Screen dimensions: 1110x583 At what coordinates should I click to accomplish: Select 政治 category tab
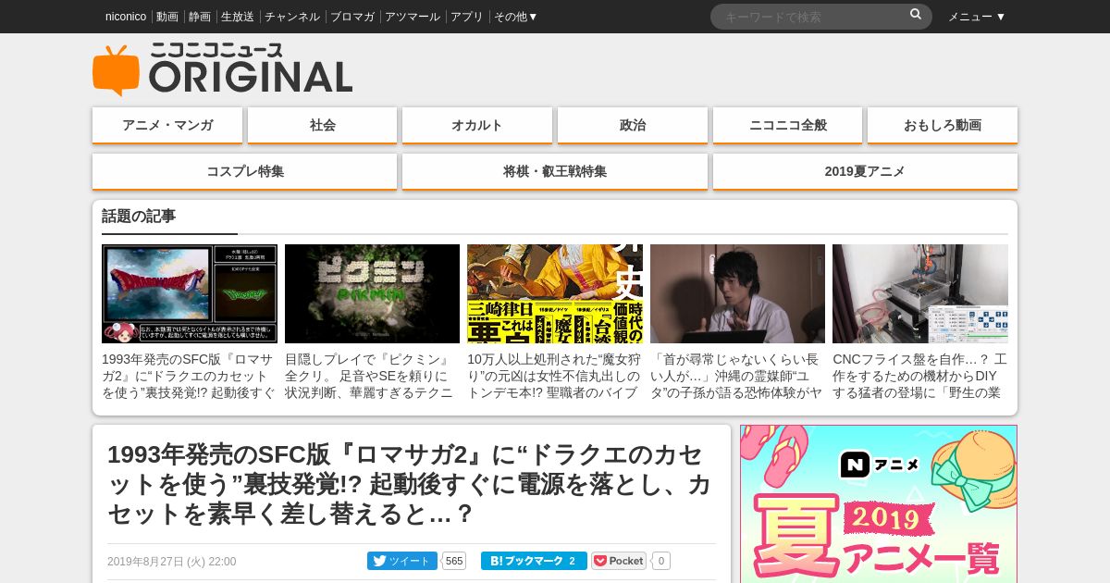point(633,125)
